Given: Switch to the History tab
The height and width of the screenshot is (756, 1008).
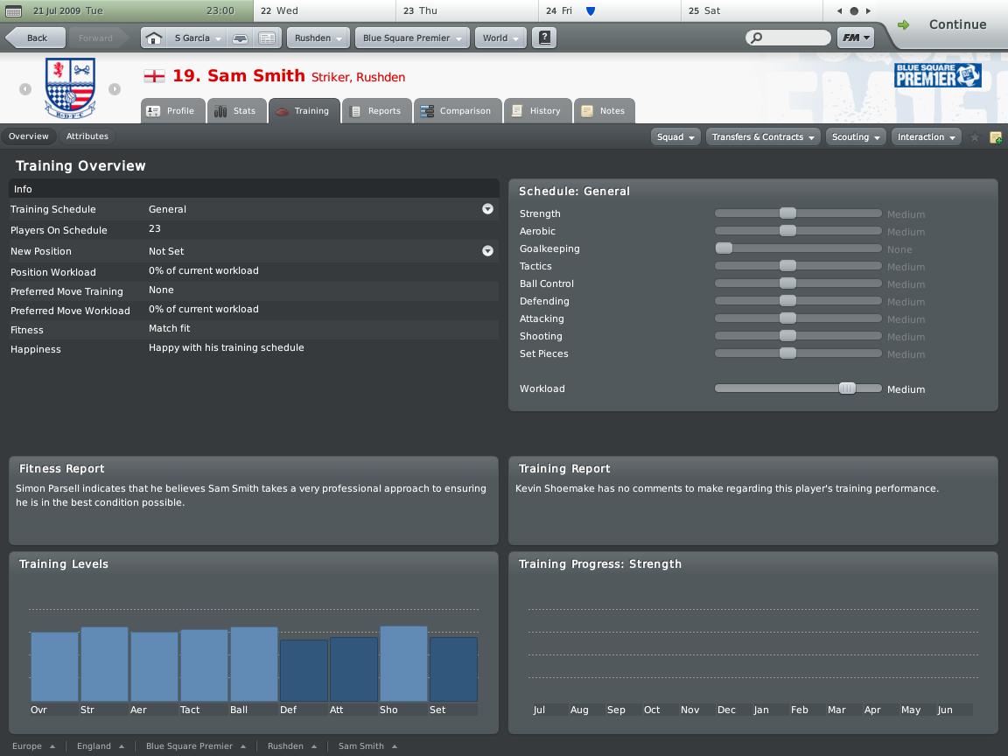Looking at the screenshot, I should coord(535,111).
